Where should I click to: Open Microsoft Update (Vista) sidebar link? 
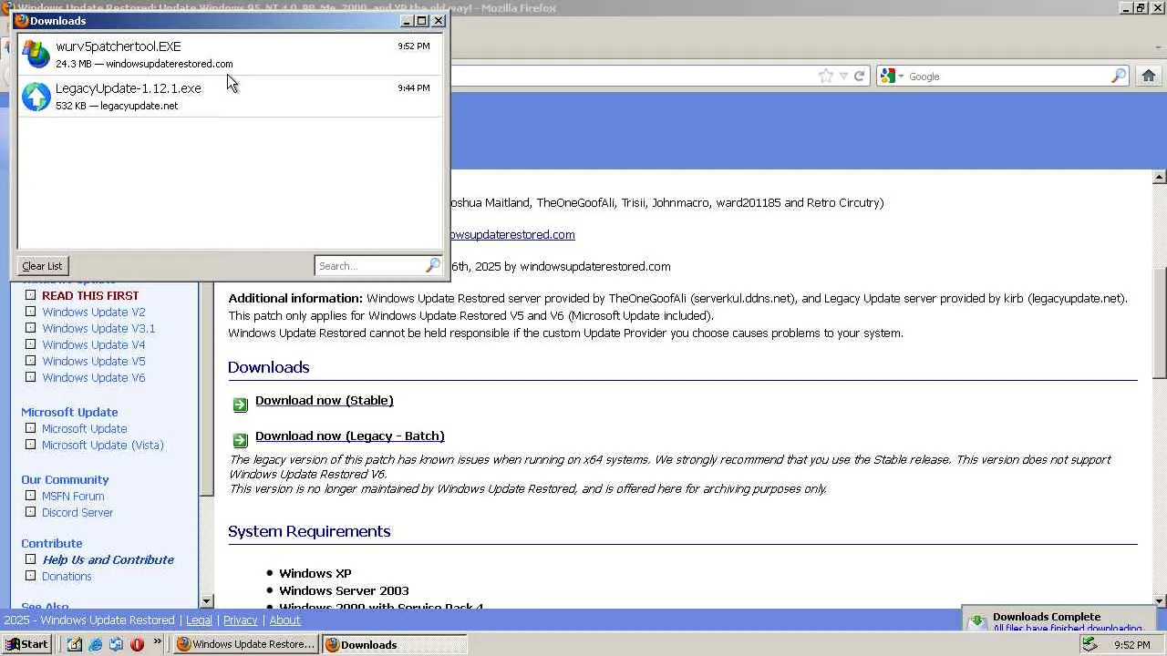pos(103,445)
